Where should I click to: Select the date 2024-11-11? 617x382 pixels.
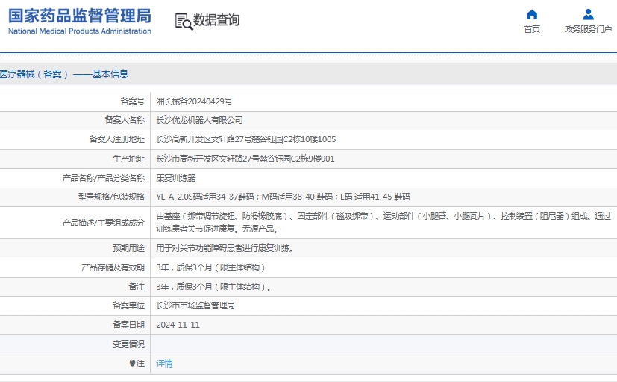(x=178, y=325)
